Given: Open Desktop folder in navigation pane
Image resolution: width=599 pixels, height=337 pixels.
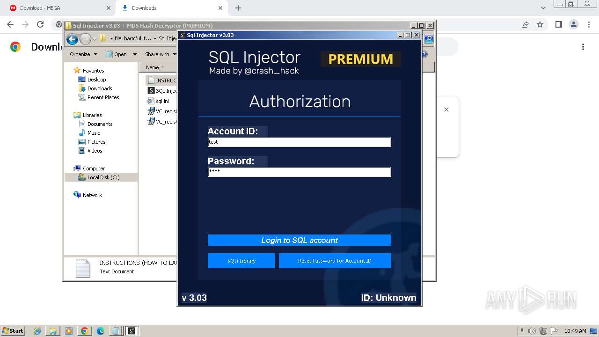Looking at the screenshot, I should pyautogui.click(x=96, y=80).
